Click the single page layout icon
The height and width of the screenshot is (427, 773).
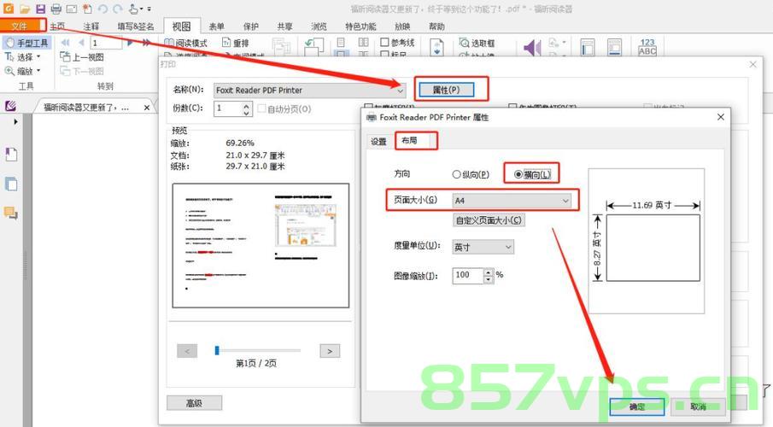point(341,43)
